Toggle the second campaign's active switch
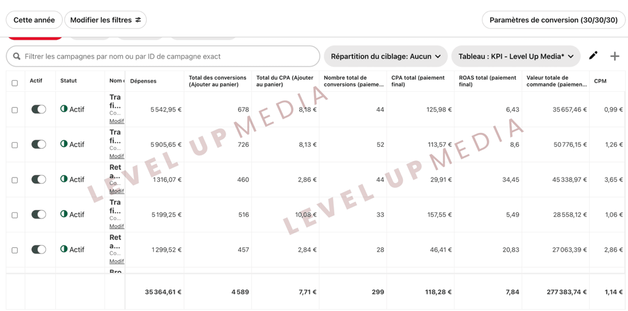628x311 pixels. coord(39,144)
